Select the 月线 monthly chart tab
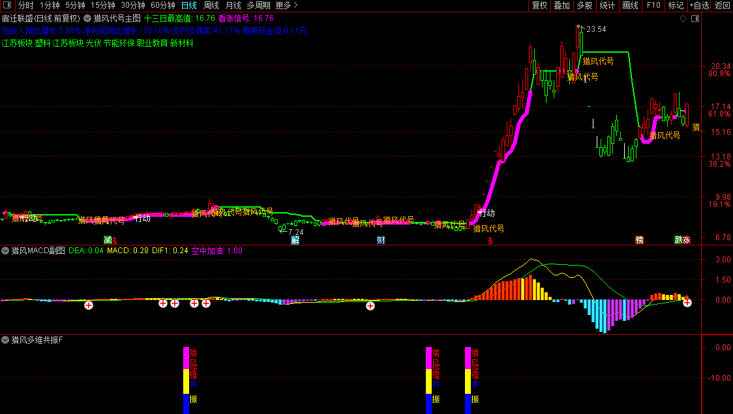The width and height of the screenshot is (733, 414). 233,5
